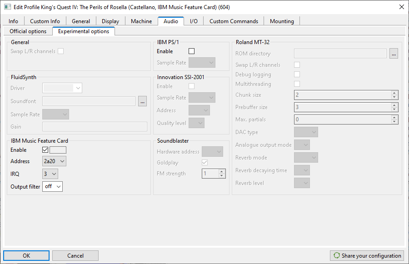Screen dimensions: 409x264
Task: Expand the IRQ dropdown
Action: tap(50, 174)
